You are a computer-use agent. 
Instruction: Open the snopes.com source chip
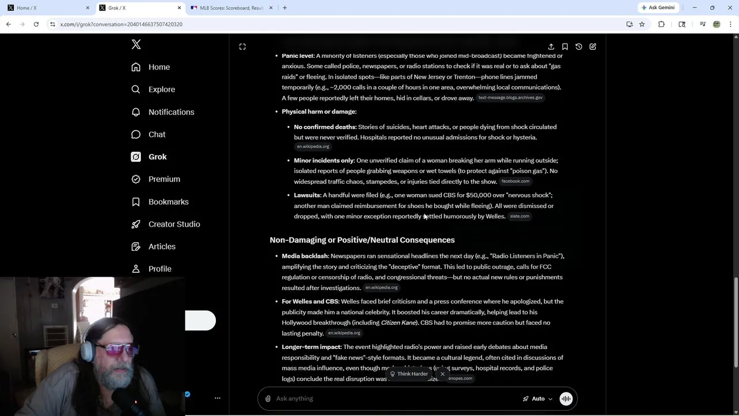coord(460,378)
